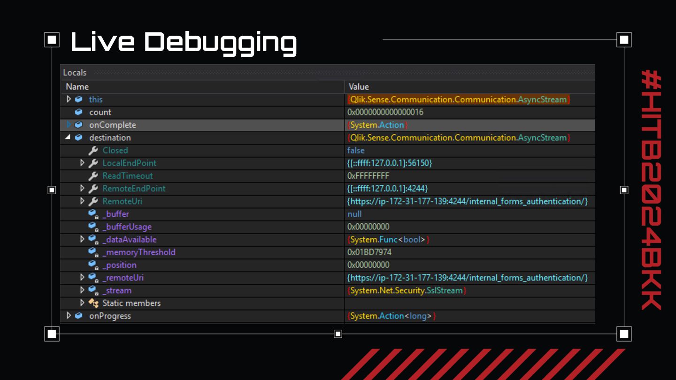The height and width of the screenshot is (380, 676).
Task: Click the _remoteUri field's https URL value
Action: tap(468, 277)
